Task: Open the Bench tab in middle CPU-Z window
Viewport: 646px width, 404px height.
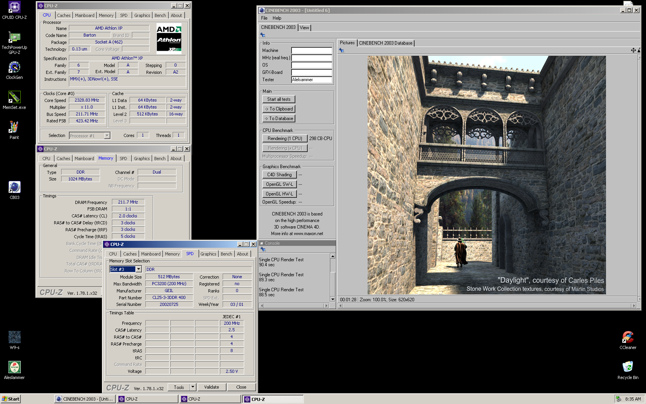Action: pos(160,159)
